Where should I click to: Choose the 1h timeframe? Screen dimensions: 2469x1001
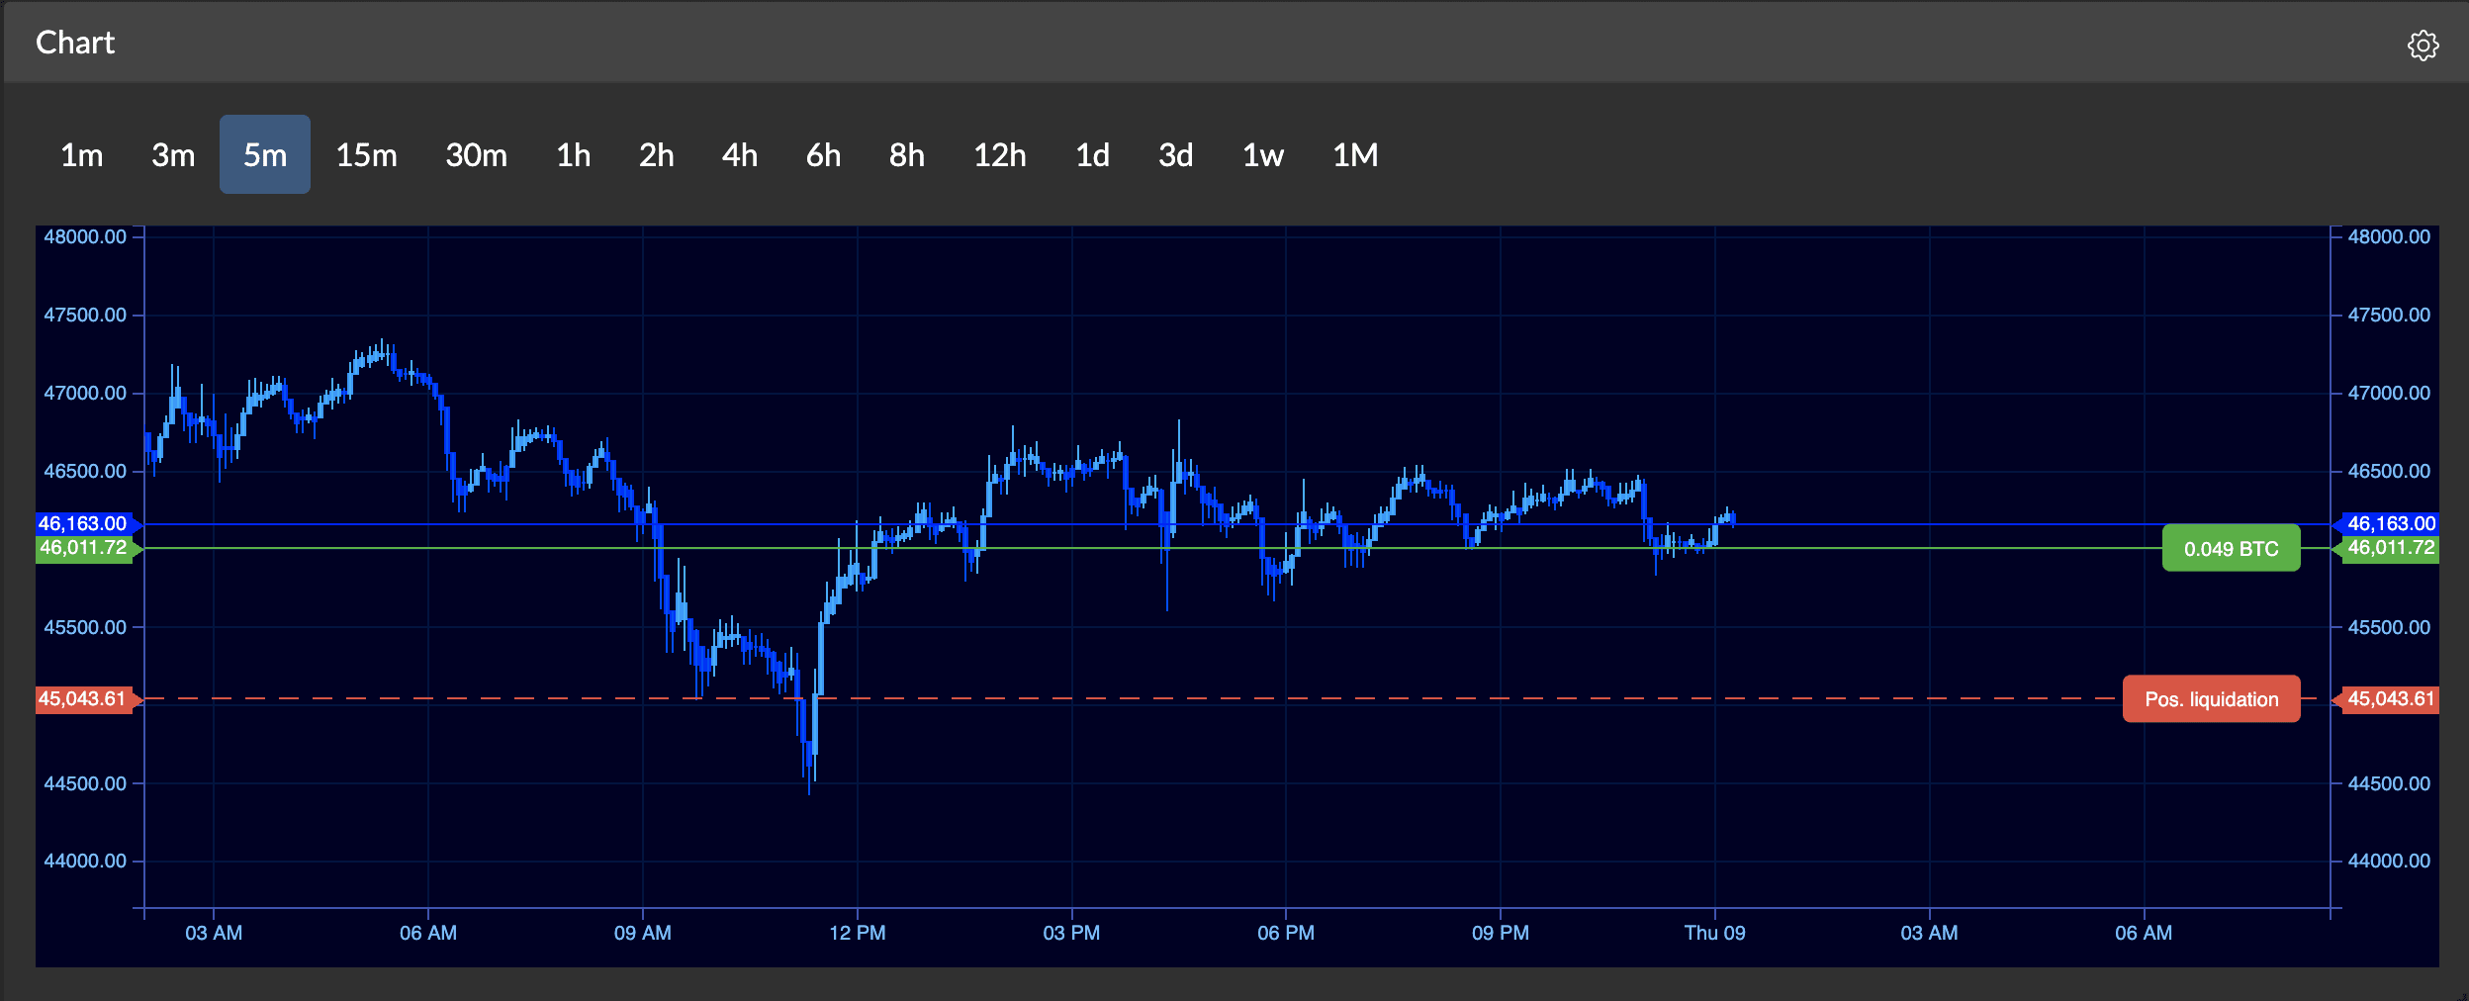click(x=573, y=155)
